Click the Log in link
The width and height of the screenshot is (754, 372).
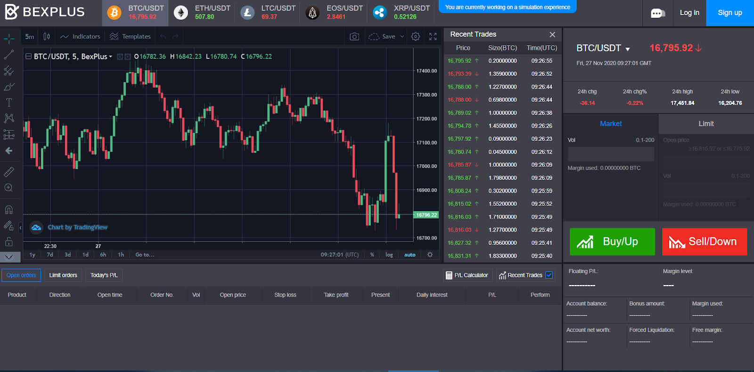(x=689, y=13)
